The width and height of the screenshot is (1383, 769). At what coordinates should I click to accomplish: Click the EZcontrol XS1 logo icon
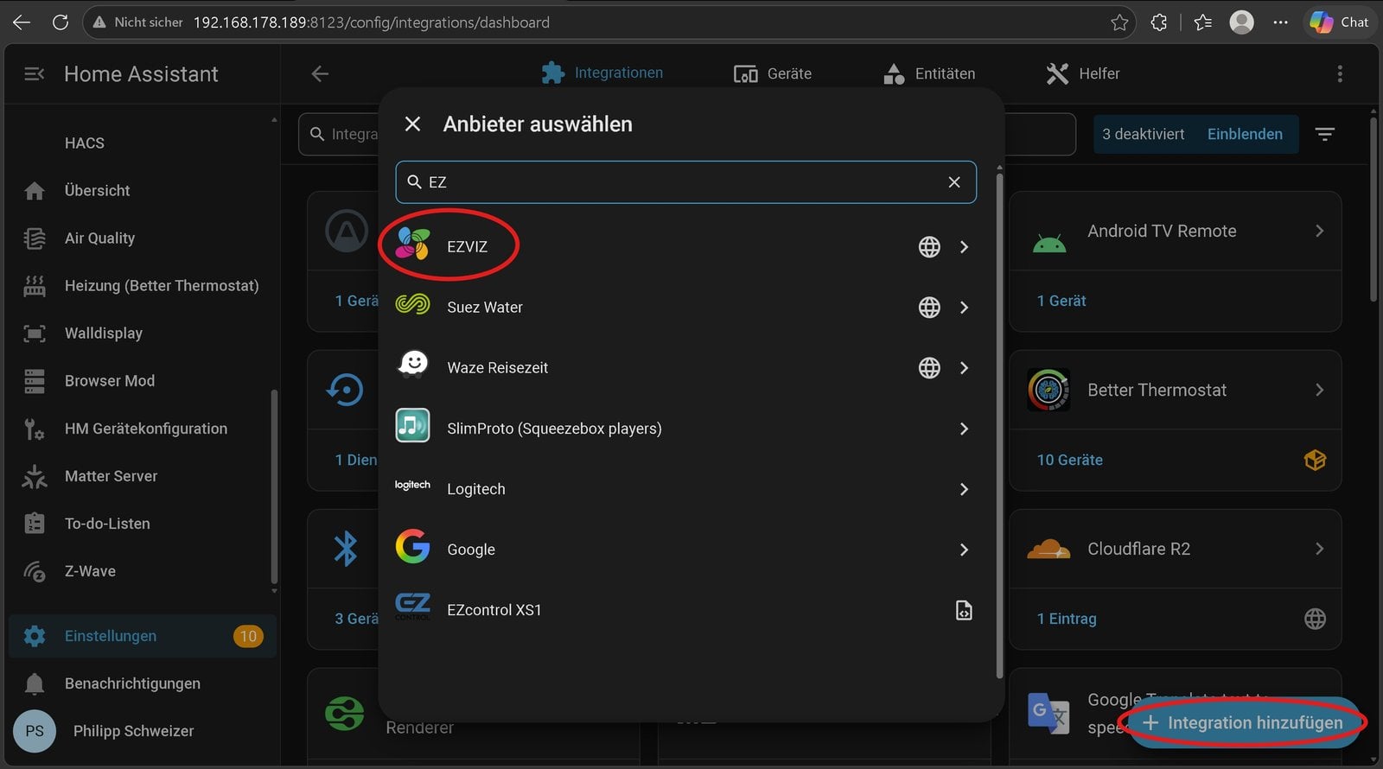[x=412, y=607]
